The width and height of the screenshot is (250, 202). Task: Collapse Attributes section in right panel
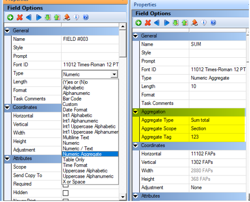point(136,196)
